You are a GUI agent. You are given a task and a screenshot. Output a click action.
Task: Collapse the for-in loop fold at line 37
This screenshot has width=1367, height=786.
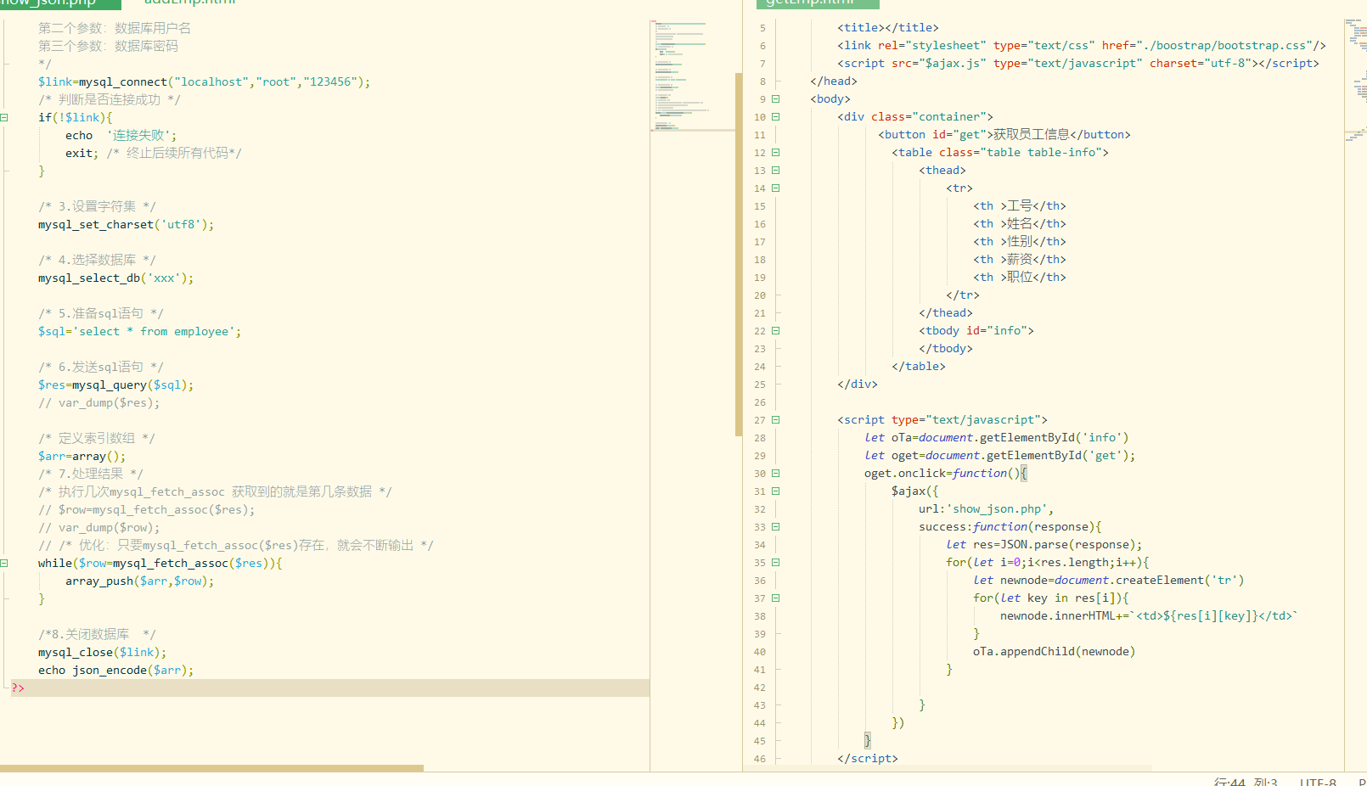775,598
